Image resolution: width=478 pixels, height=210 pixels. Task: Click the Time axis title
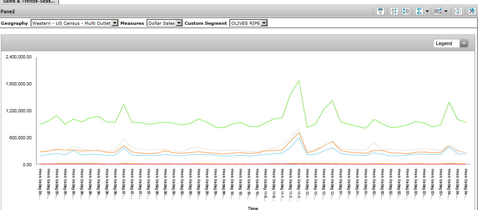tap(253, 208)
